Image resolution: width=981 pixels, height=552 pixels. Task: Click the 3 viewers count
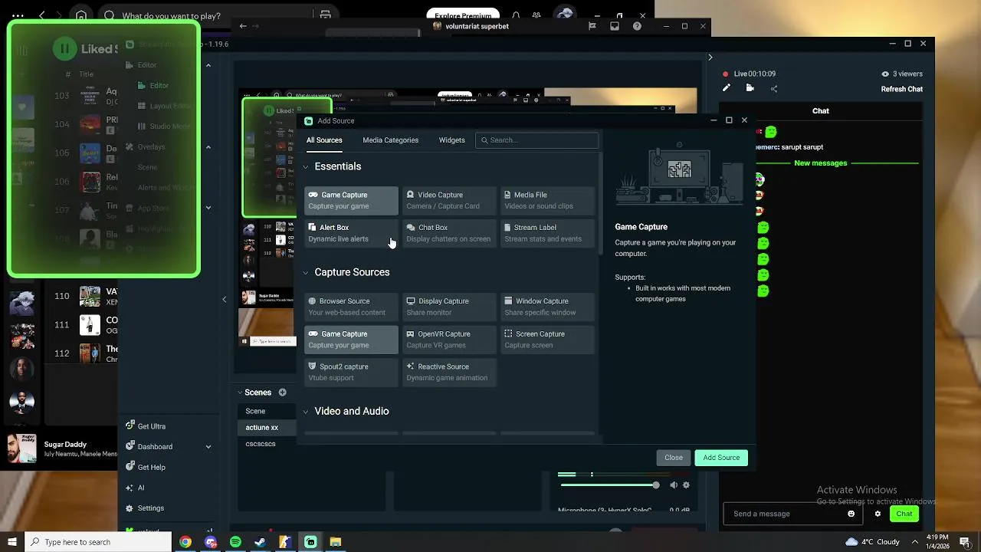pos(902,74)
